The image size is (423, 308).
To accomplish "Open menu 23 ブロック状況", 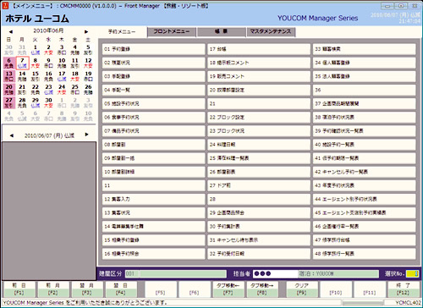I will click(x=259, y=131).
